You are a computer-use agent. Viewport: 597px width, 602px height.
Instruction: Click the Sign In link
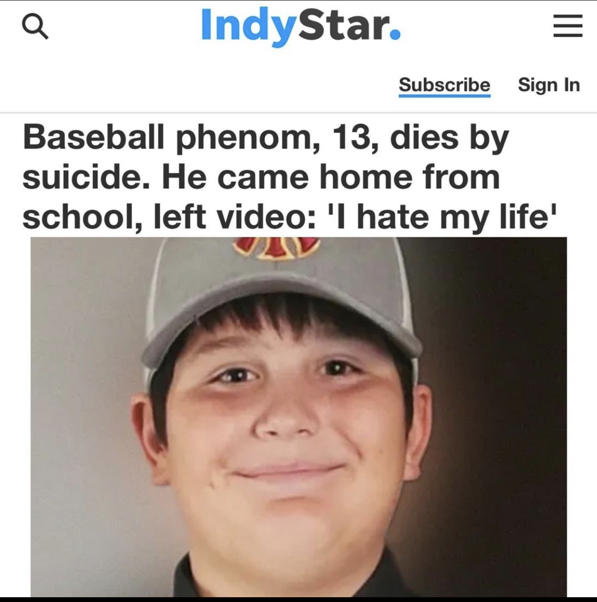549,85
